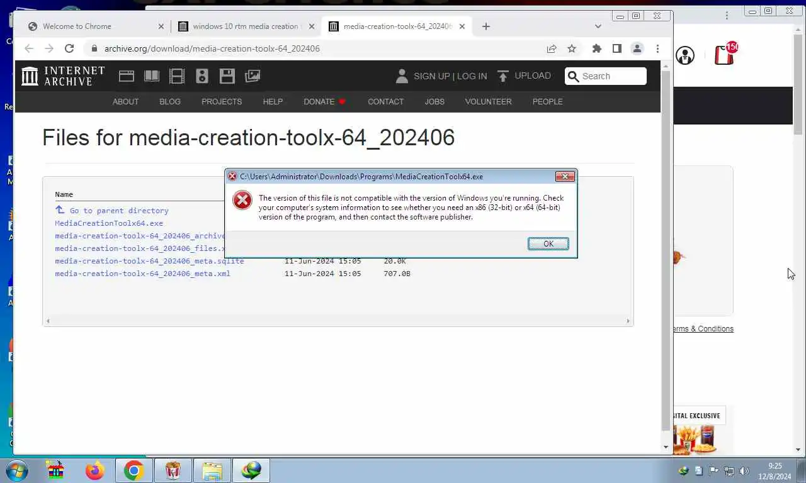The image size is (806, 483).
Task: Download MediaCreationToolx64.exe file link
Action: coord(109,223)
